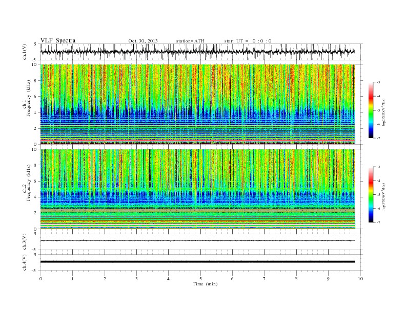This screenshot has width=406, height=313.
Task: Click the "2" kHz tick on ch.2 spectrogram
Action: pyautogui.click(x=35, y=213)
